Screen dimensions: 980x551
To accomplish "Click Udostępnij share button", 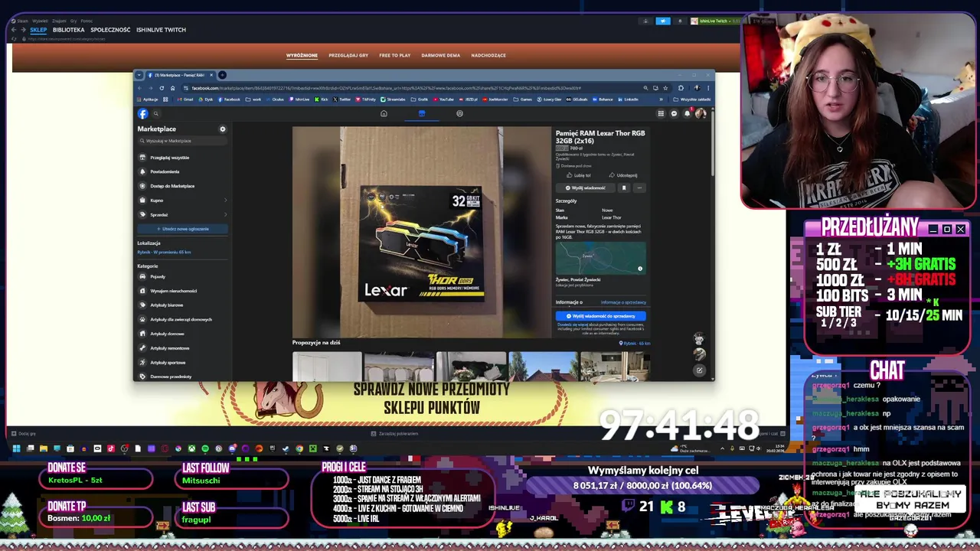I will coord(623,175).
